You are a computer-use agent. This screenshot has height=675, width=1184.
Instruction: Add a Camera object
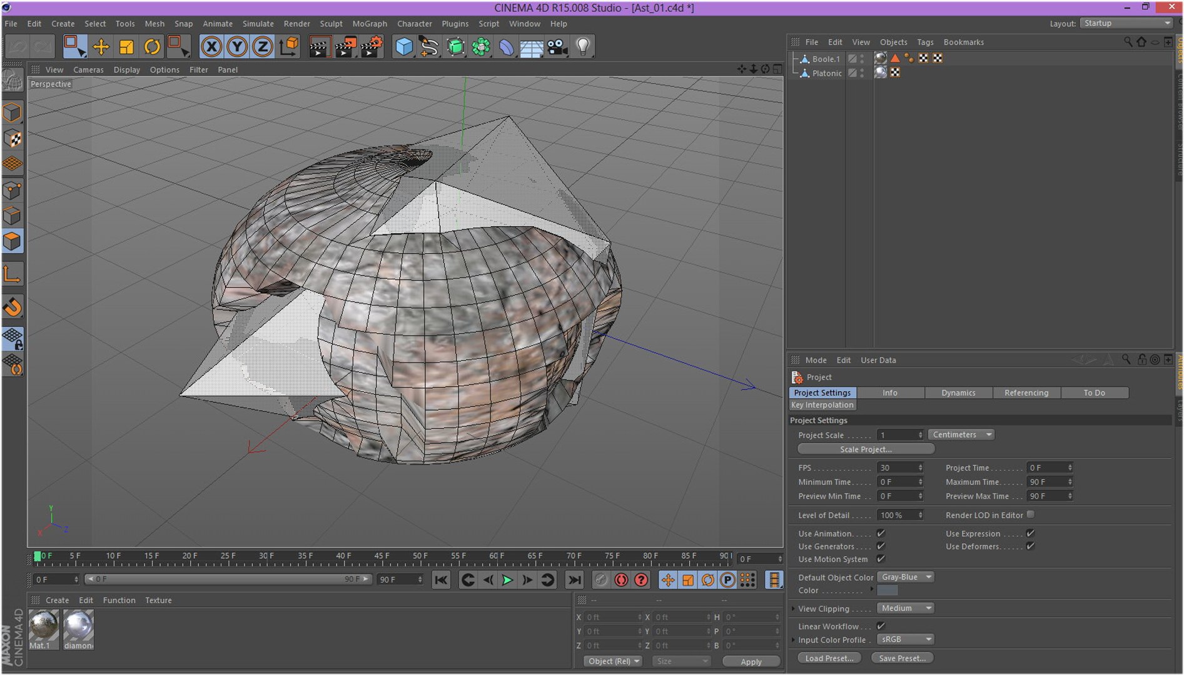[x=557, y=47]
